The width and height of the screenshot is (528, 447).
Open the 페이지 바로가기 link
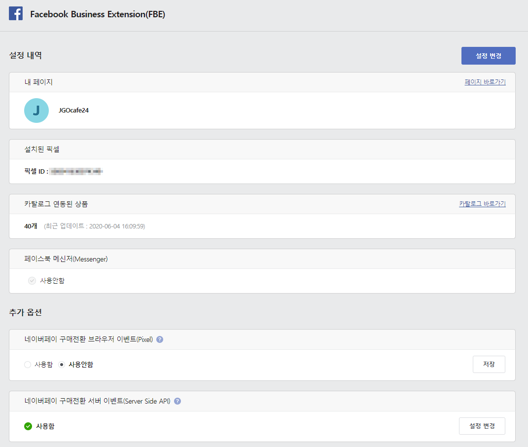[485, 82]
